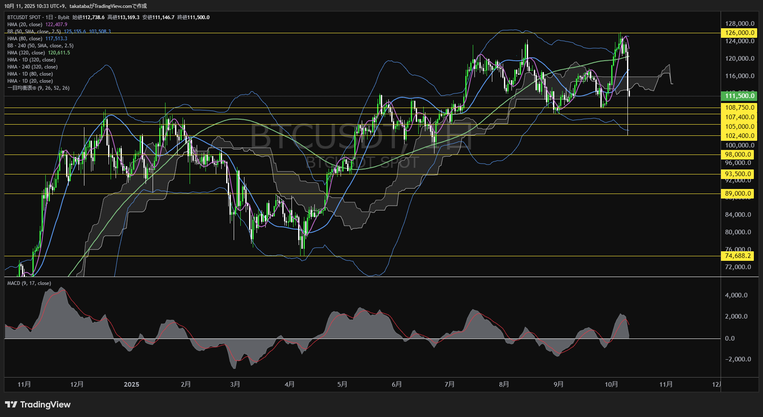Click the HMA (20, close) legend entry
This screenshot has height=417, width=763.
(25, 25)
